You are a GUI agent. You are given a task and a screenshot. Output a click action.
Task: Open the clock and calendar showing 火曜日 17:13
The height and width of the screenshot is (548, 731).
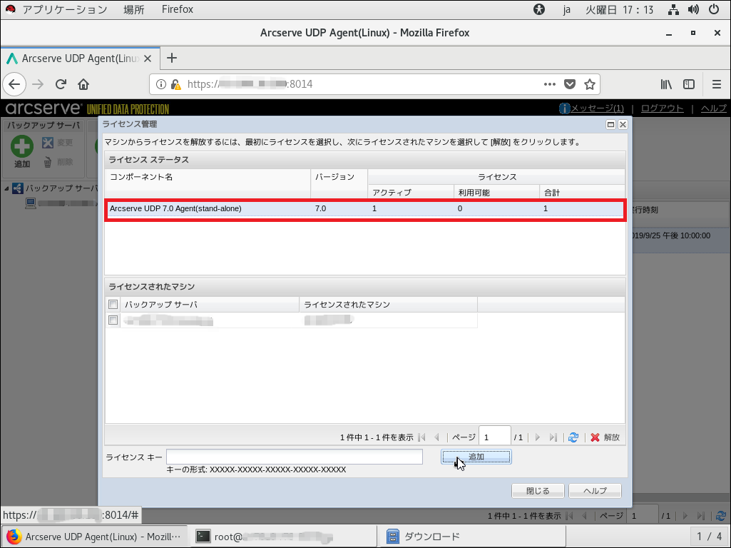620,9
